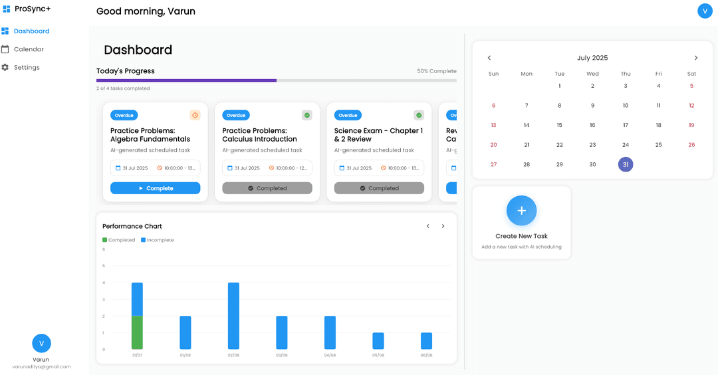Toggle the Completed legend in Performance Chart

118,240
